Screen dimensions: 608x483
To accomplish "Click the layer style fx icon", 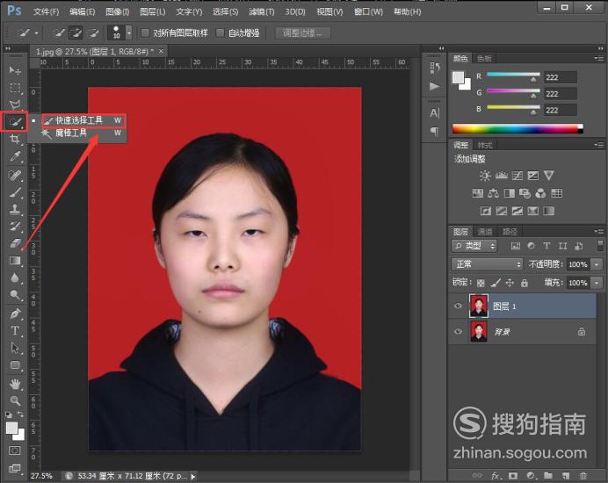I will (x=496, y=475).
